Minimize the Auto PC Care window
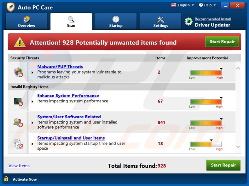 pyautogui.click(x=225, y=6)
